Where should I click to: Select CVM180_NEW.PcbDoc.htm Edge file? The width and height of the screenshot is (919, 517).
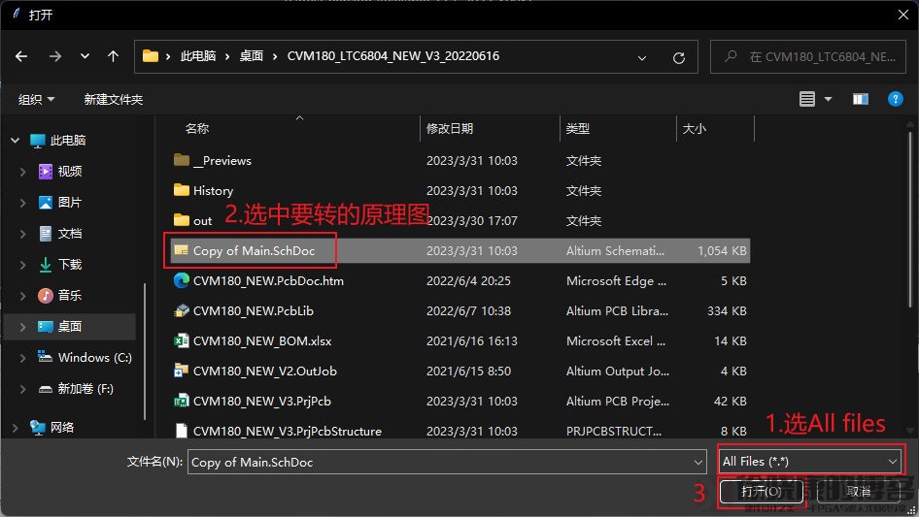[x=268, y=281]
